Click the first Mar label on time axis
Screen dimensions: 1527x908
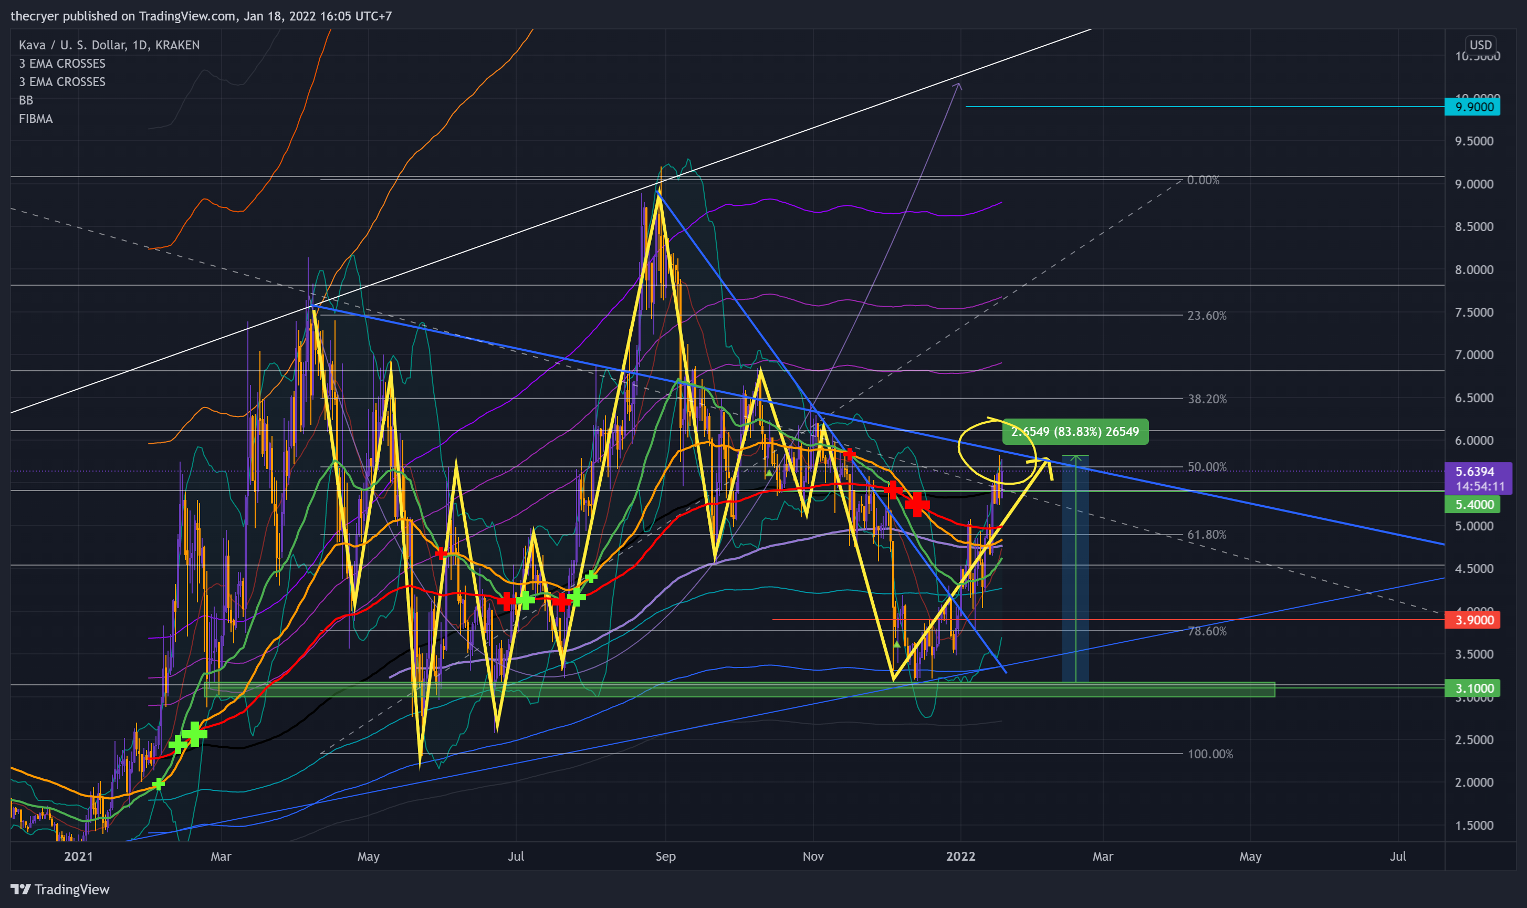click(x=221, y=857)
